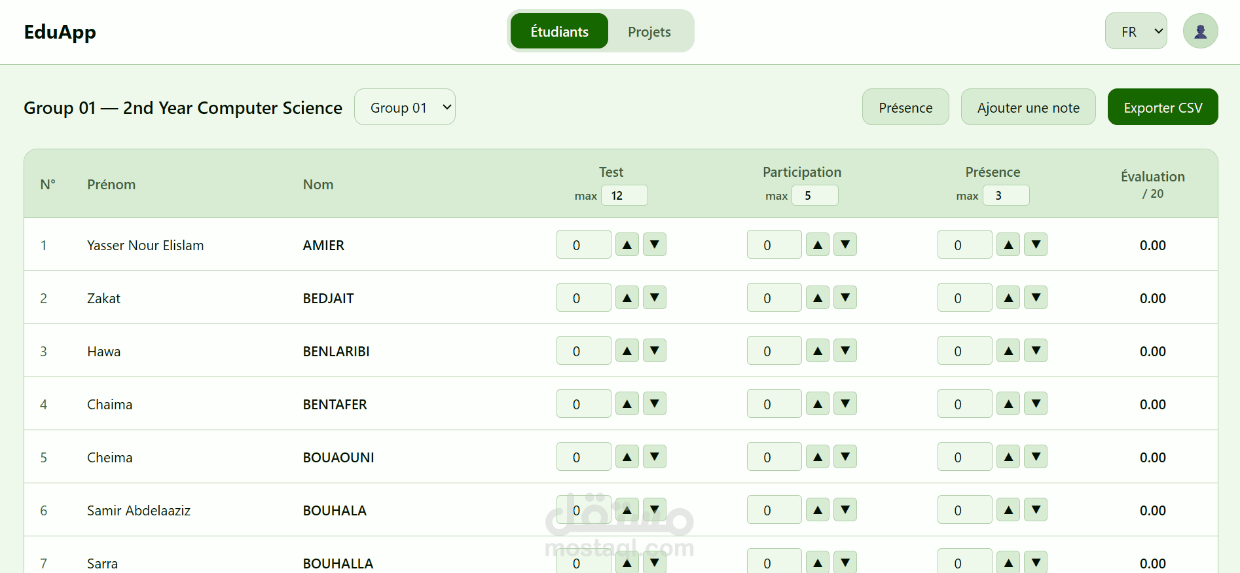Decrease Participation score for BENTAFER
Image resolution: width=1240 pixels, height=573 pixels.
(x=845, y=404)
